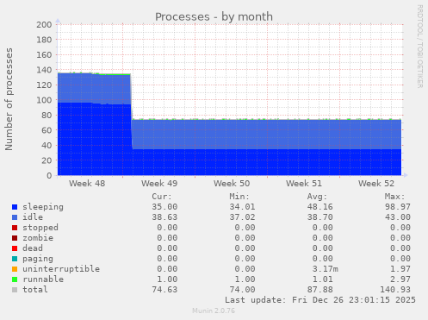Click total maximum value 140.93

(395, 290)
